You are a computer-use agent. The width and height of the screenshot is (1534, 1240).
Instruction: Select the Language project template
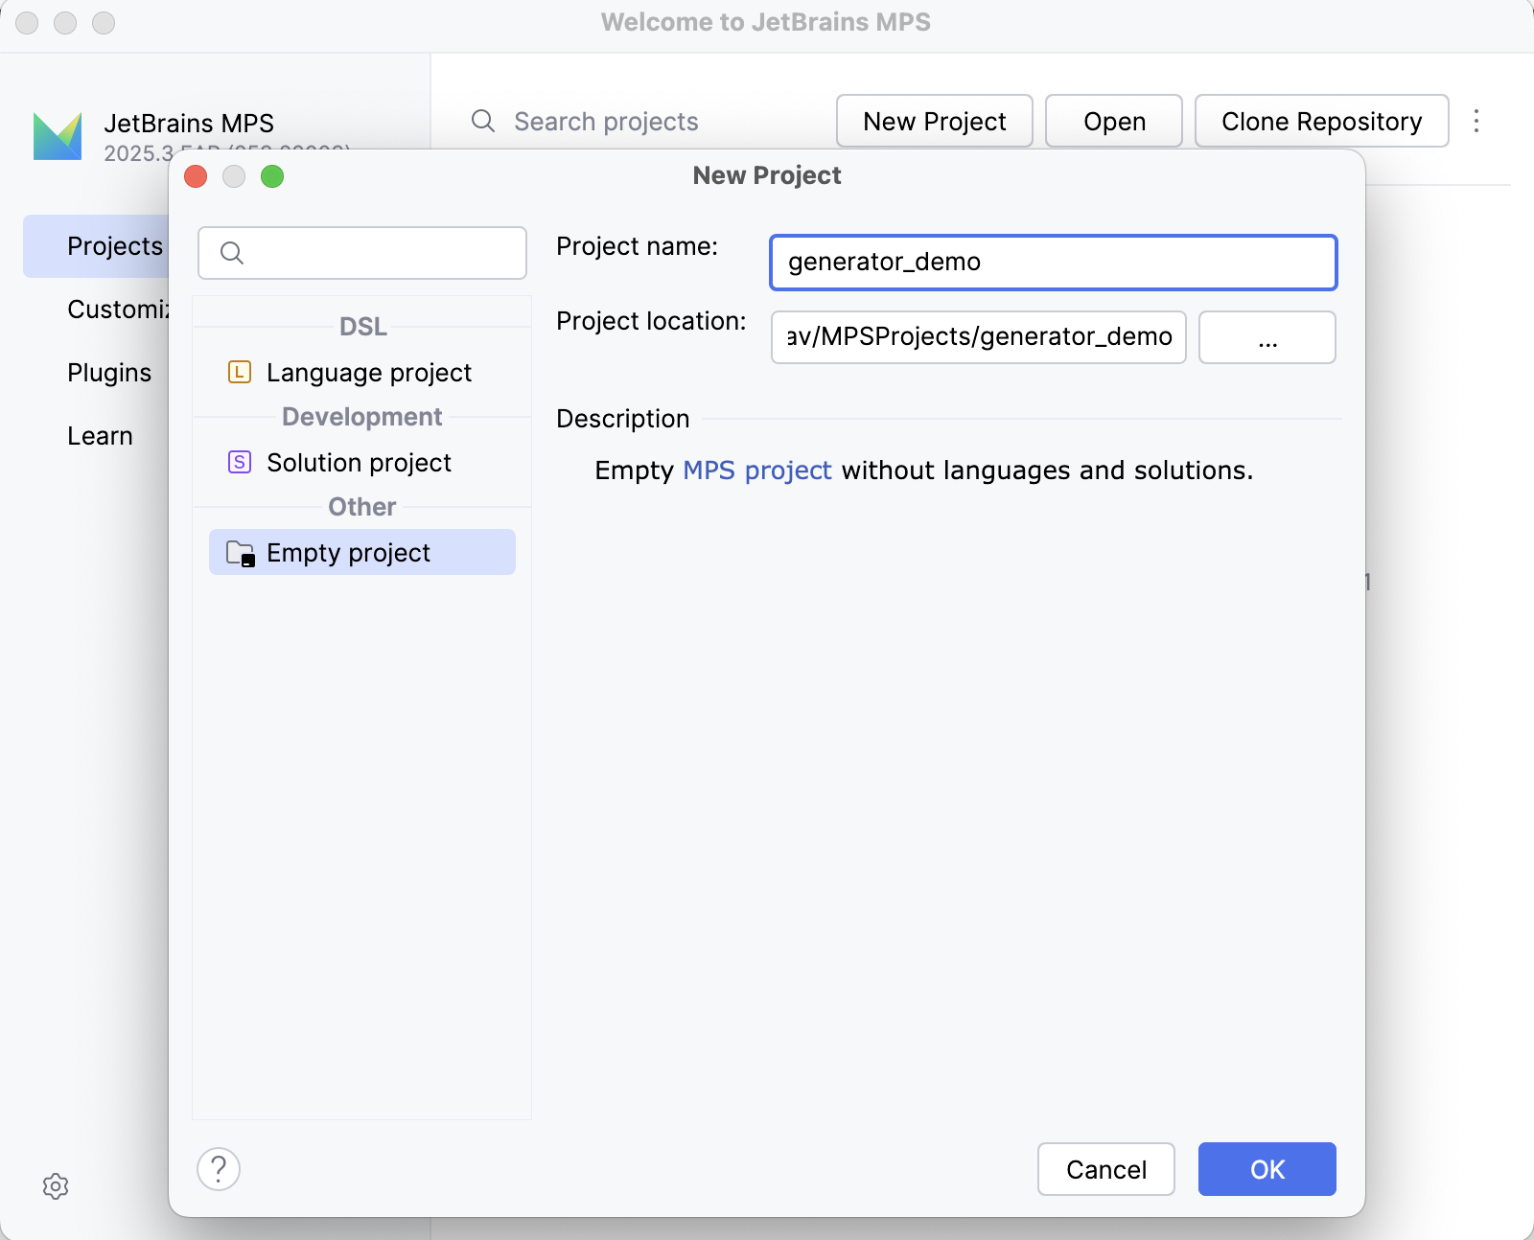coord(369,373)
